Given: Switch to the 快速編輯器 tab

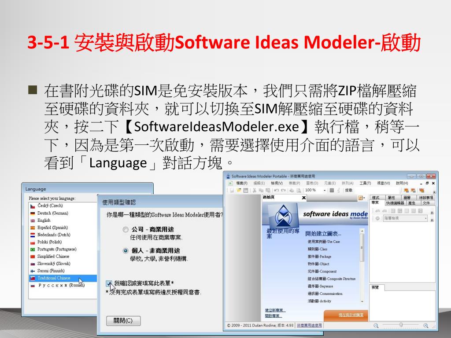Looking at the screenshot, I should (x=395, y=203).
